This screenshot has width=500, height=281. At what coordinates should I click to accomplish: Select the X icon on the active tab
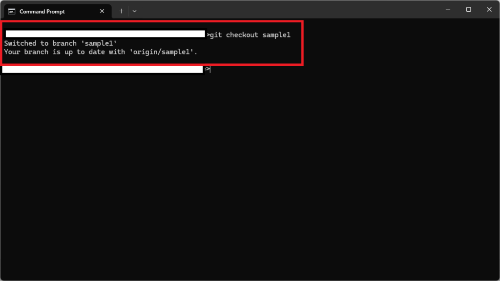click(x=102, y=11)
